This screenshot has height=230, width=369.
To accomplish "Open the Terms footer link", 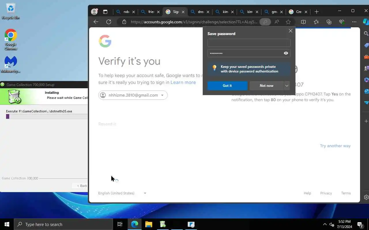I will [346, 193].
